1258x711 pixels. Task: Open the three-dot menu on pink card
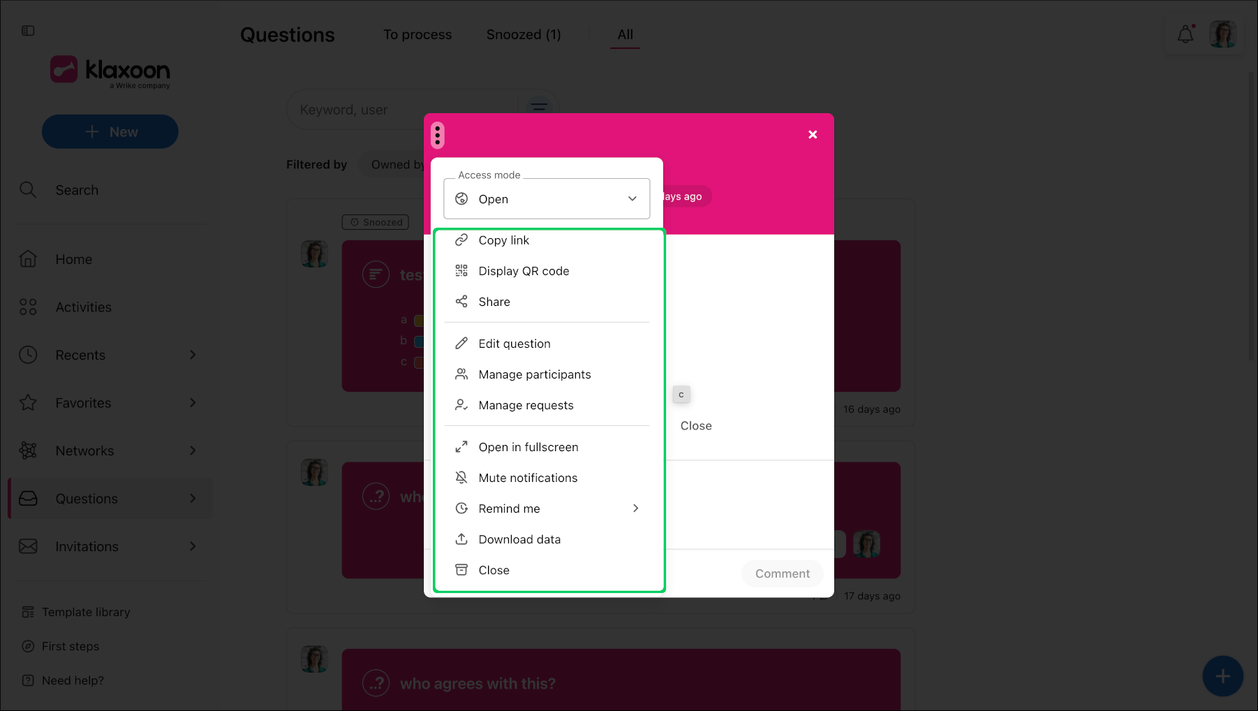point(438,135)
